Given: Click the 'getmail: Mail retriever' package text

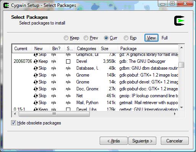Looking at the screenshot, I should (149, 103).
